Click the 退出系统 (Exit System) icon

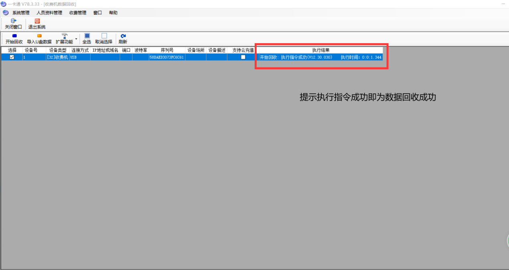point(37,21)
